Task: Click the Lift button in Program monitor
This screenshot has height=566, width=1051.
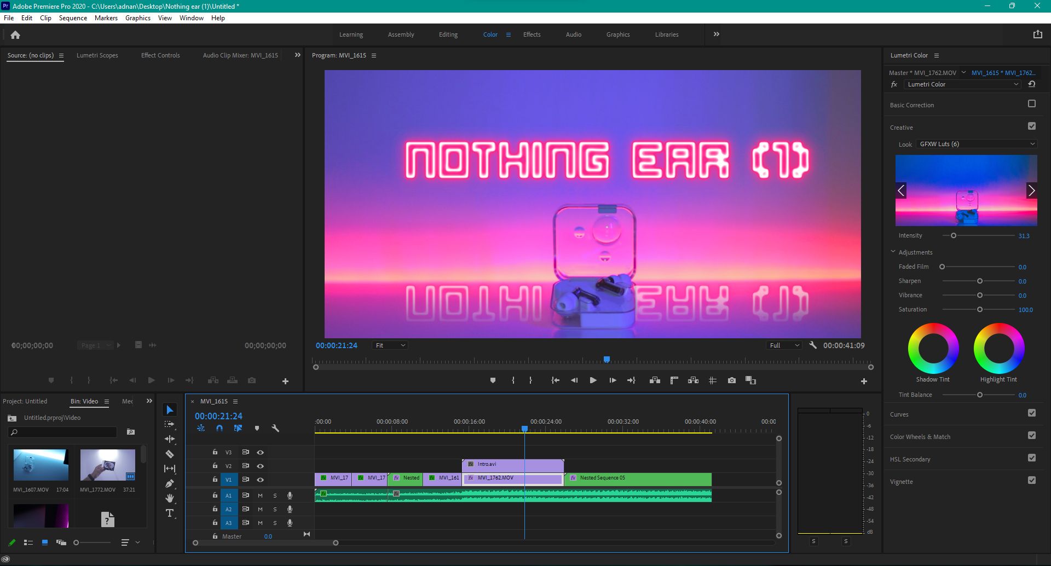Action: 655,380
